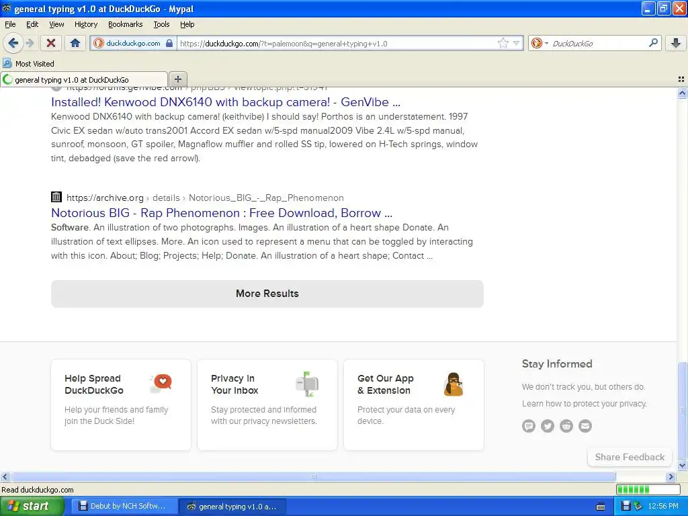This screenshot has width=688, height=516.
Task: Open the Installed! Kenwood DNX6140 result link
Action: pos(226,102)
